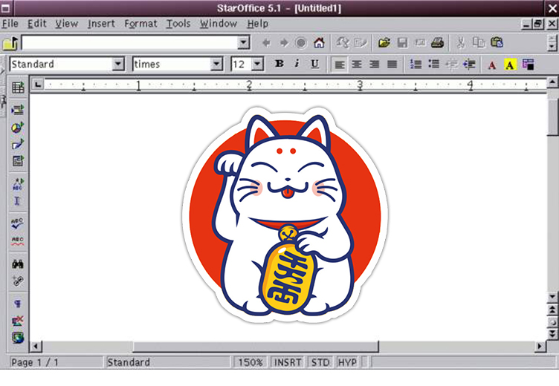Go back to previous document

click(x=266, y=43)
